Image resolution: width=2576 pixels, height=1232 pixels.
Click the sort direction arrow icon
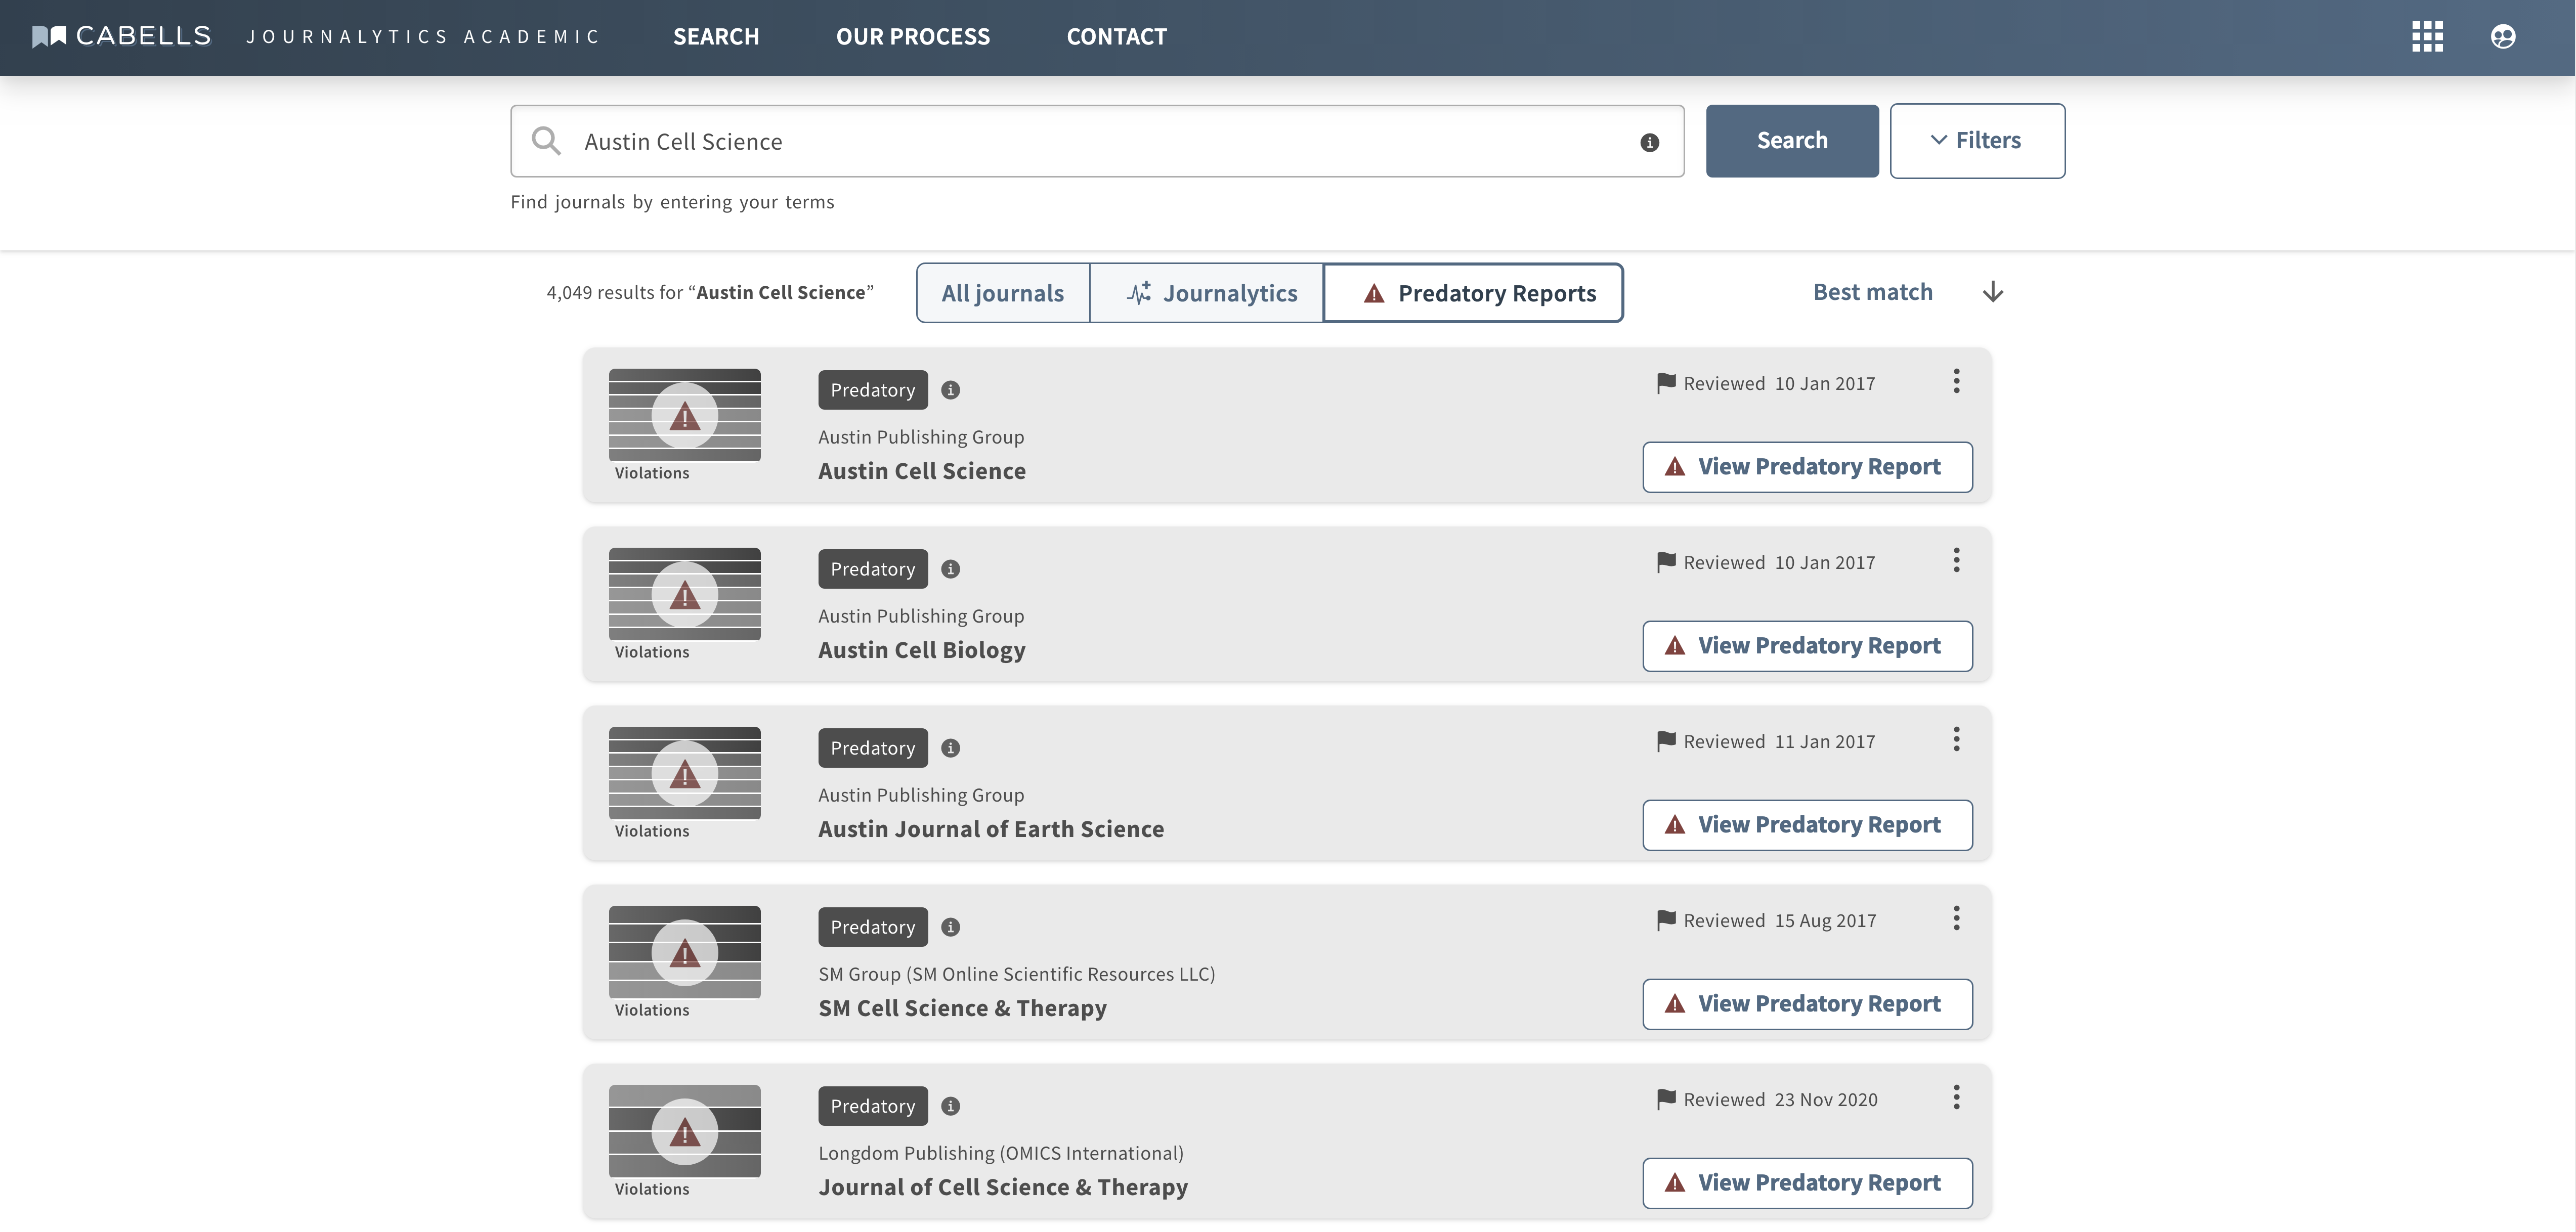(x=1992, y=292)
